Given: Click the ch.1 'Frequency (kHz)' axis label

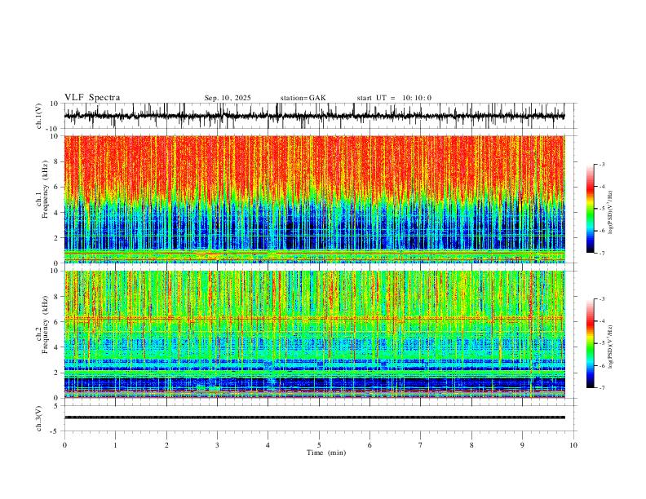Looking at the screenshot, I should pos(44,189).
